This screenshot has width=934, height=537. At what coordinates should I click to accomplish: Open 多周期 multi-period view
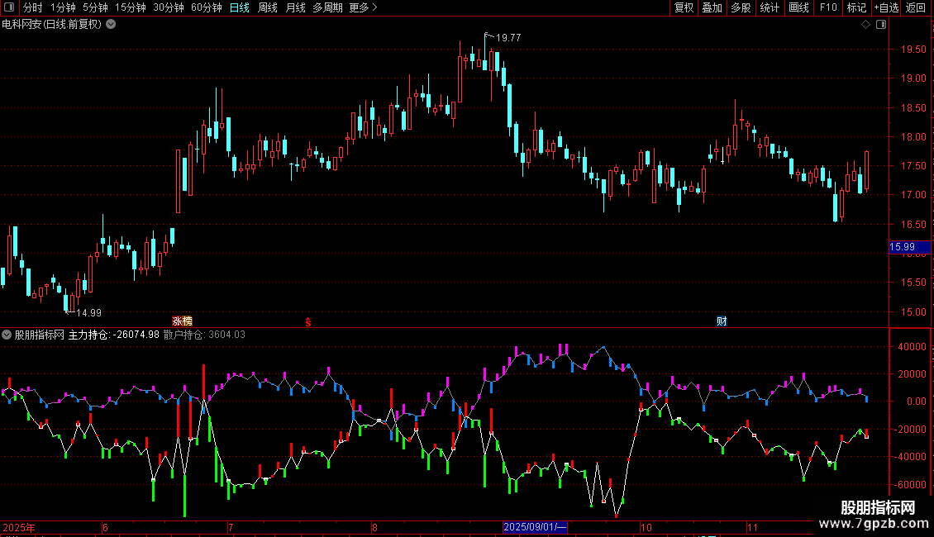tap(327, 7)
